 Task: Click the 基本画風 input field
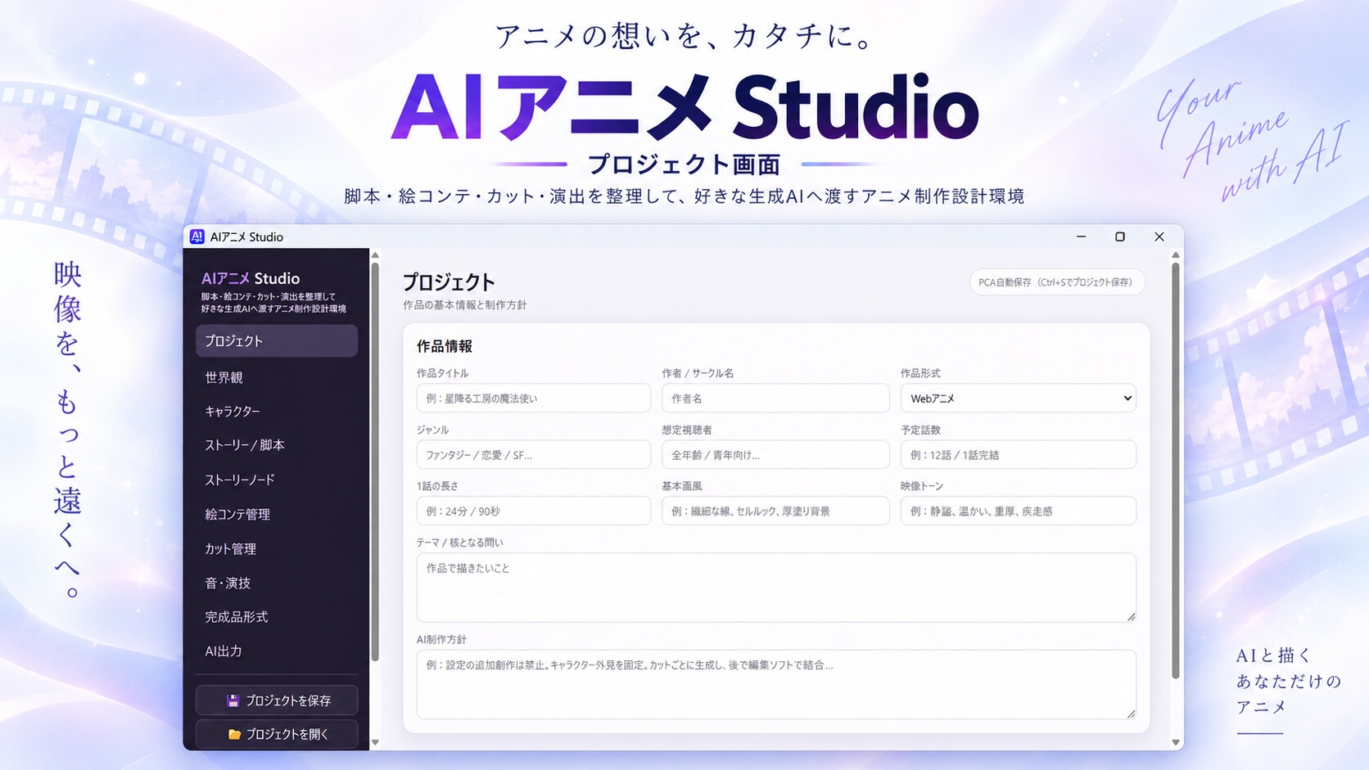click(x=775, y=511)
